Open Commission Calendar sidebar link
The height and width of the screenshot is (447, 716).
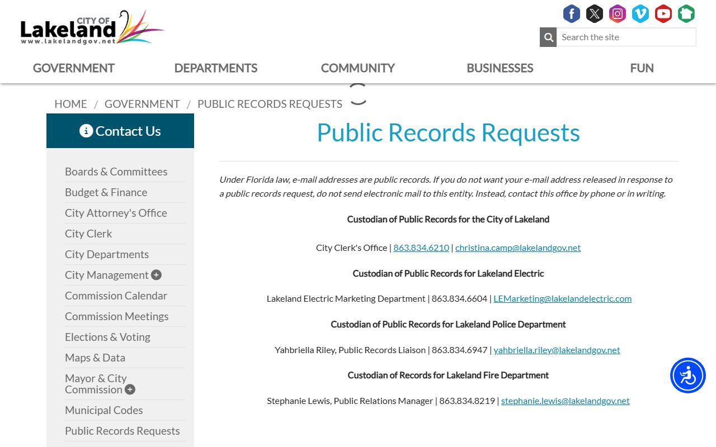click(x=116, y=296)
